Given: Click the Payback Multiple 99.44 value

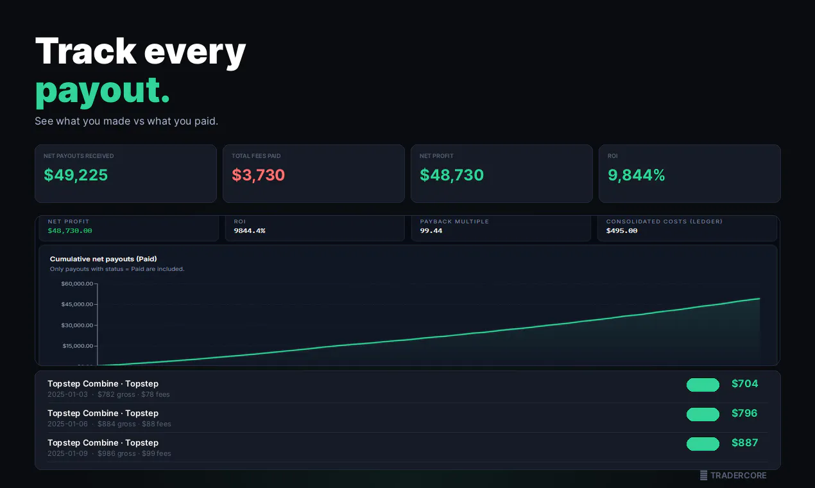Looking at the screenshot, I should (x=431, y=231).
